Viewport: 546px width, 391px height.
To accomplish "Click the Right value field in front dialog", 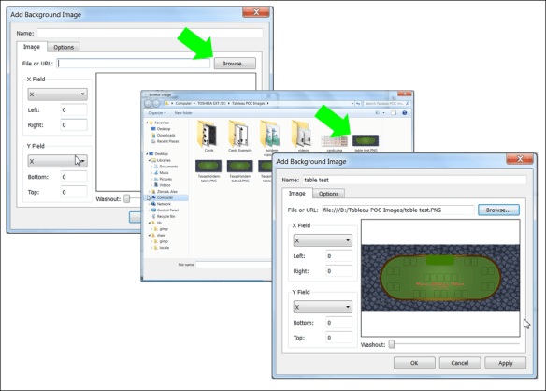I will coord(338,270).
